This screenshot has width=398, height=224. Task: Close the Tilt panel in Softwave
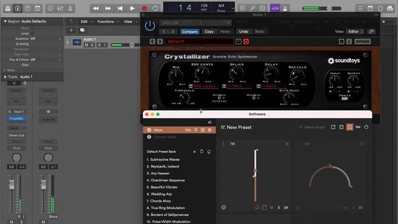pos(287,144)
